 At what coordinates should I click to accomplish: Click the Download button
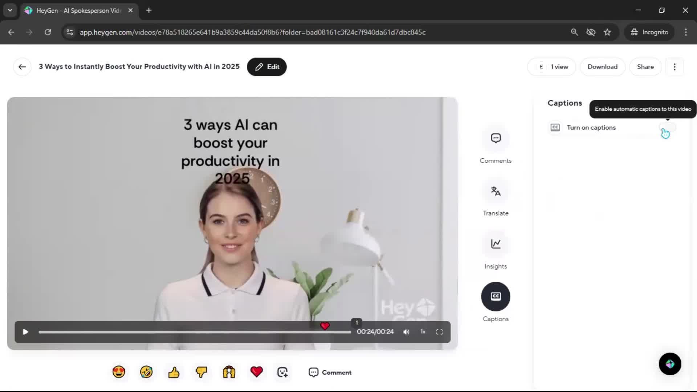602,67
